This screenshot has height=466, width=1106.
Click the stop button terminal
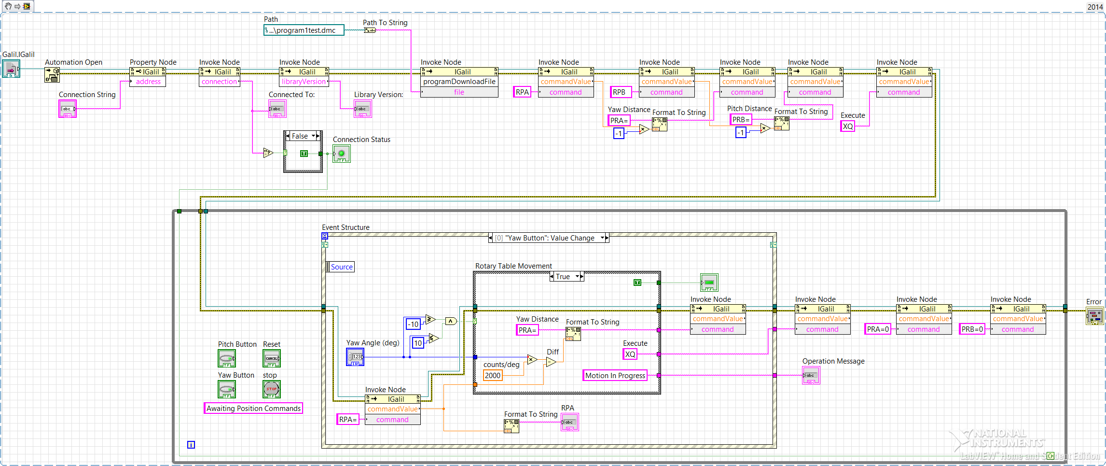pyautogui.click(x=272, y=389)
